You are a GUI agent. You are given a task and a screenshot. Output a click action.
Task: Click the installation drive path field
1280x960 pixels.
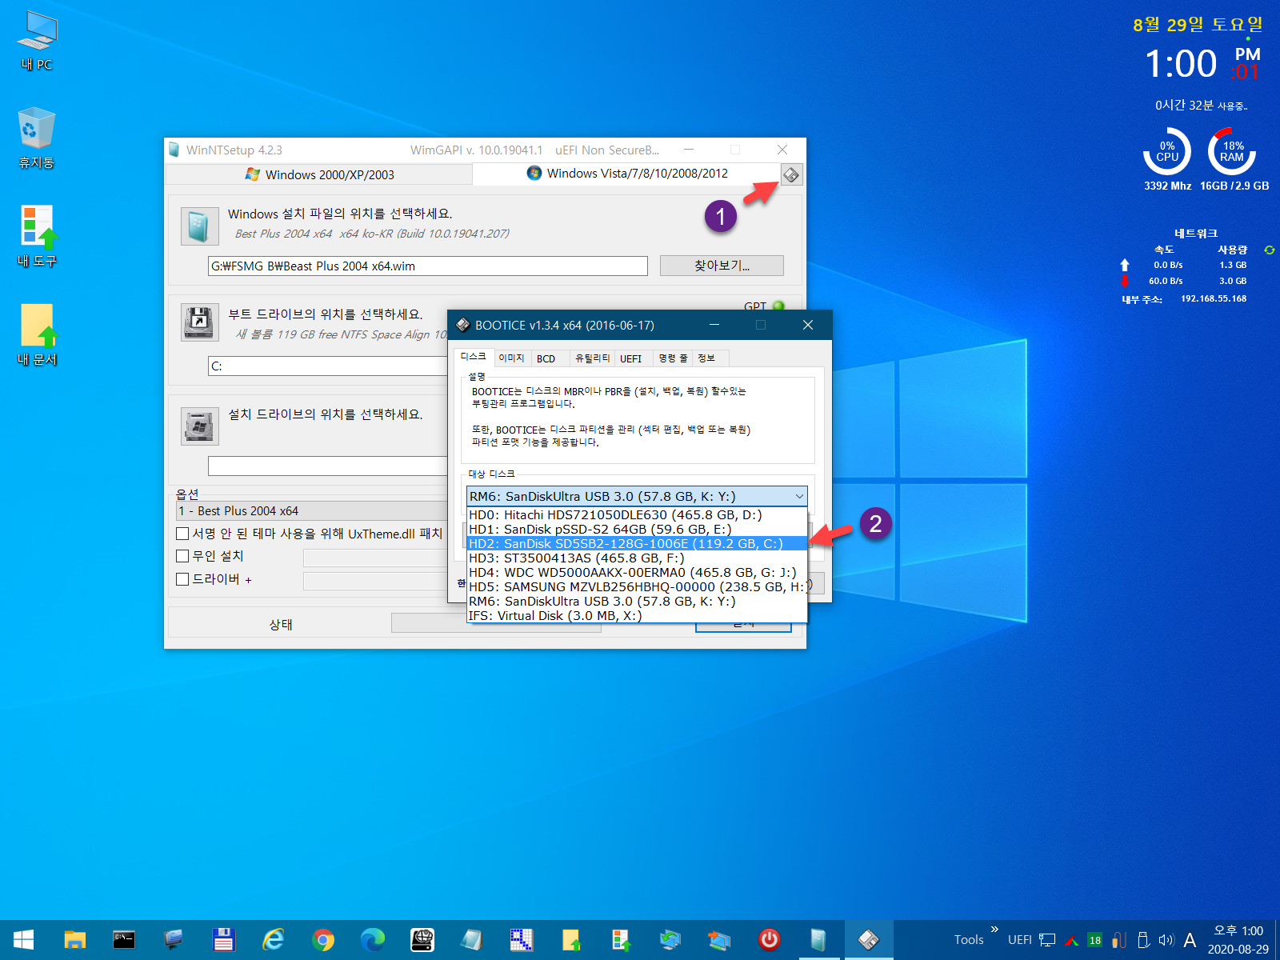328,466
